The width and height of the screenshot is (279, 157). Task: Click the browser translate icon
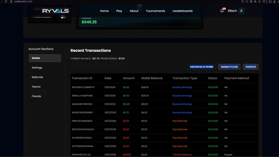coord(255,1)
